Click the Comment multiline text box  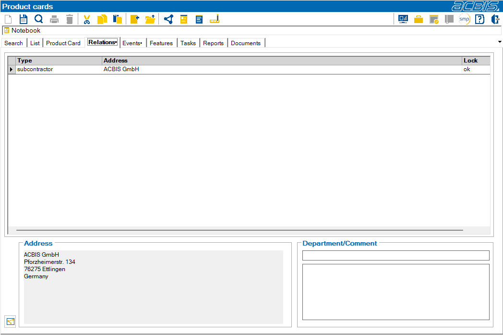[396, 292]
